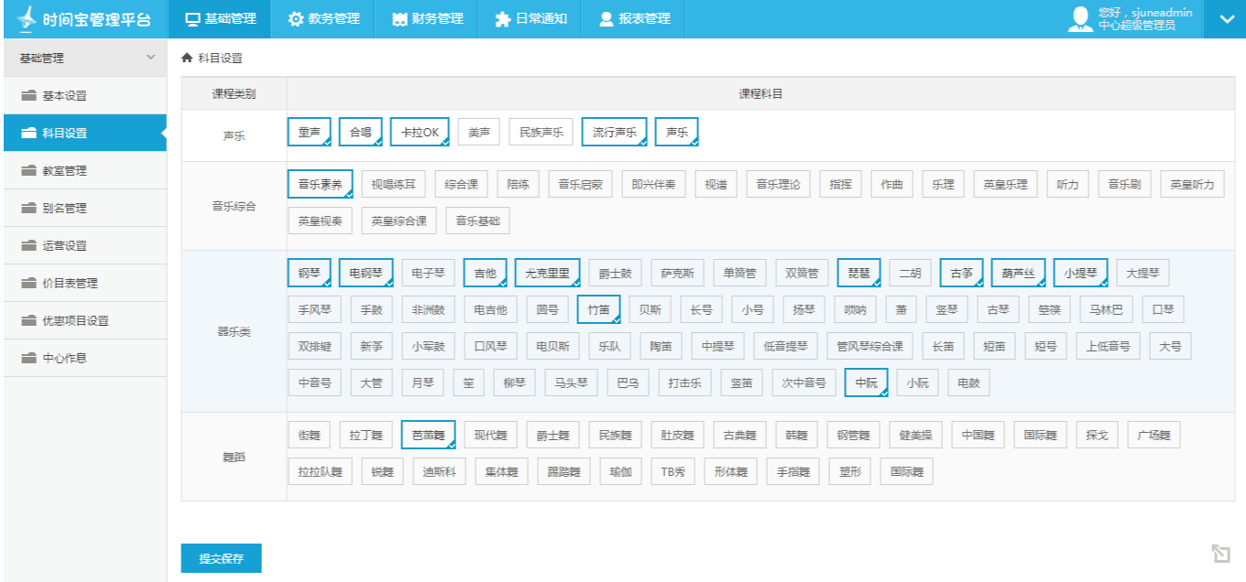This screenshot has height=582, width=1246.
Task: Deselect the 竹笛 subject tag
Action: [599, 309]
